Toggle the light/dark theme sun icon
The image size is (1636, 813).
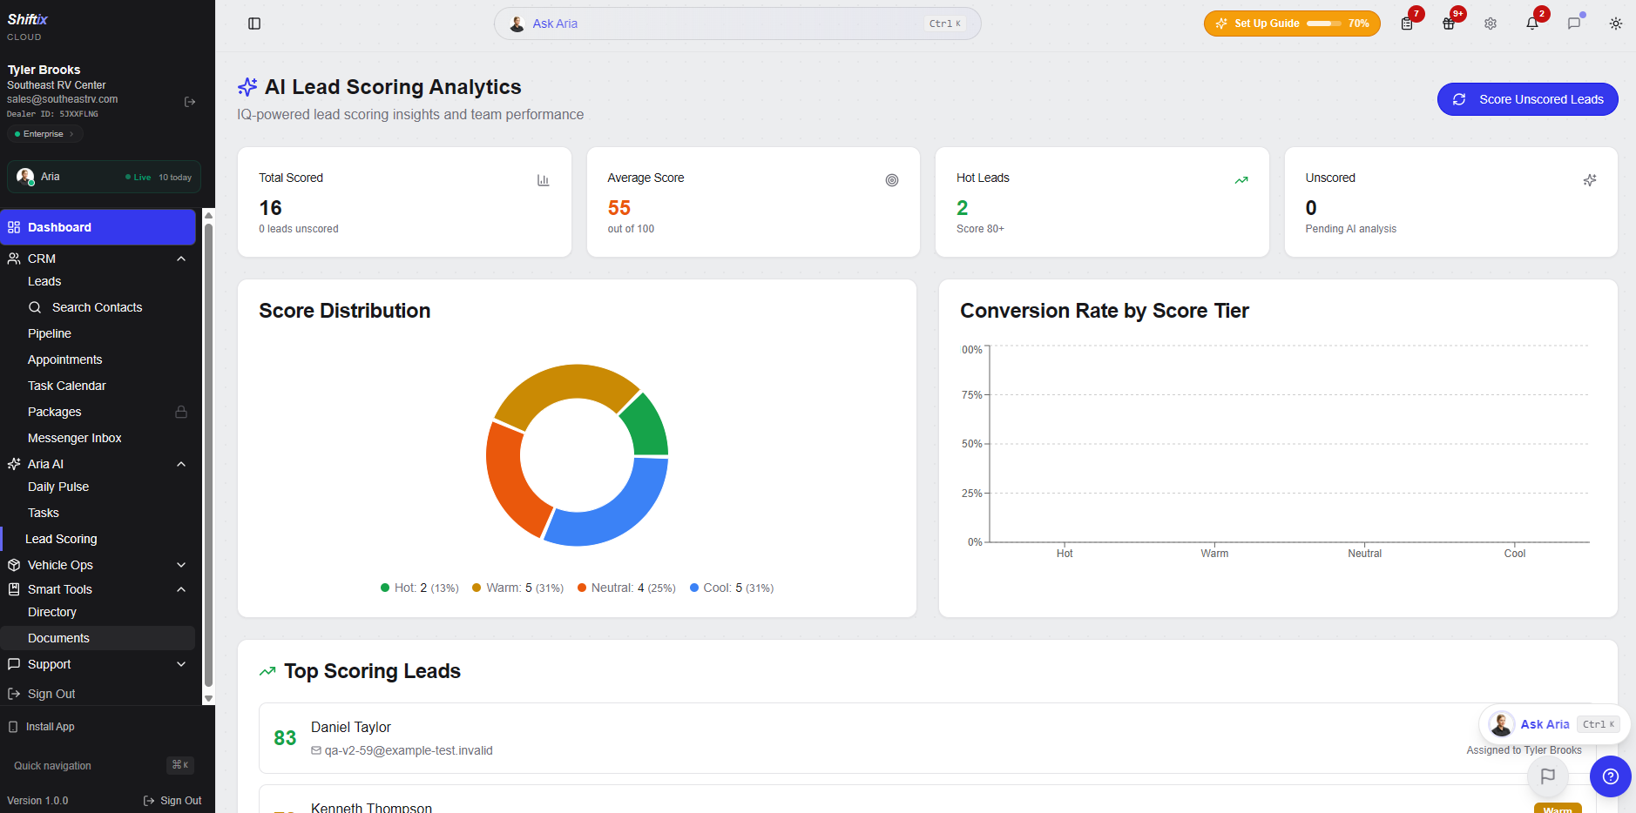coord(1616,24)
